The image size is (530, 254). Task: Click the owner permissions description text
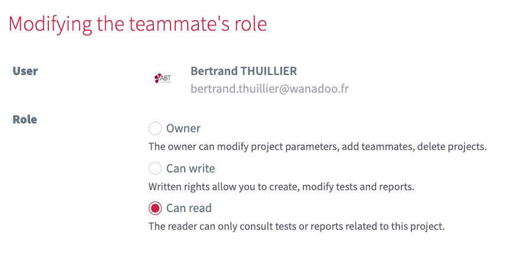[317, 146]
